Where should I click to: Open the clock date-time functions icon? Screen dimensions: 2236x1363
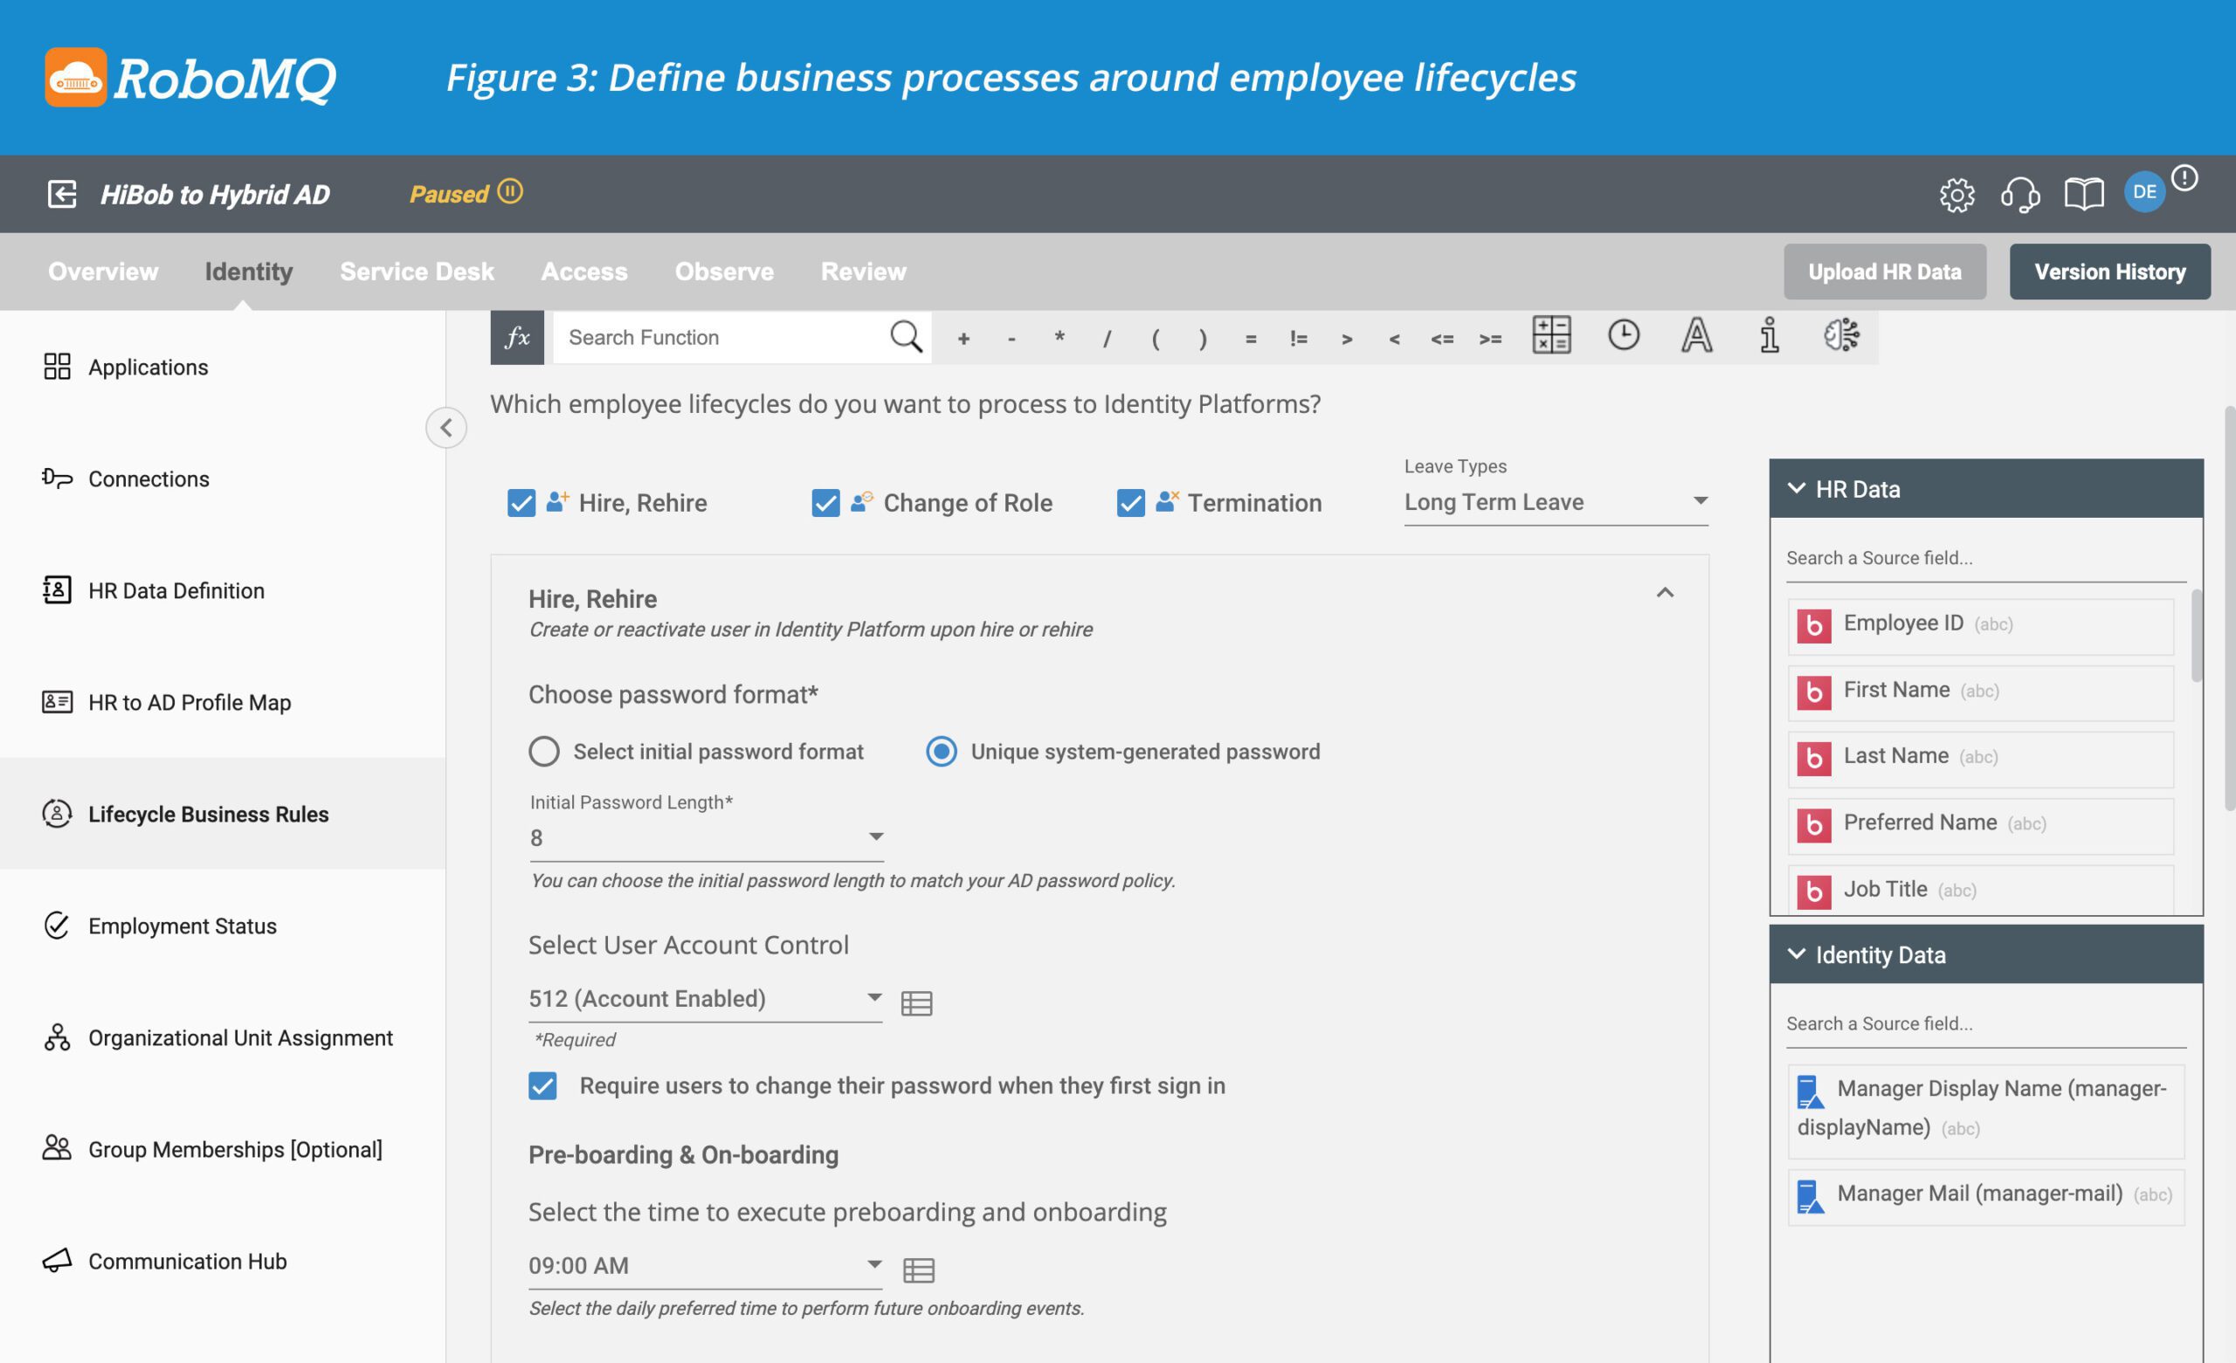[x=1623, y=336]
